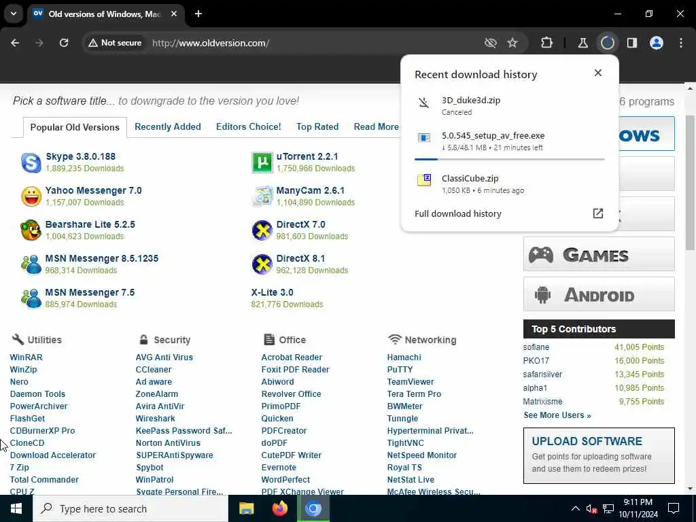
Task: Click the 5.0.545_setup_av_free.exe file icon
Action: (x=424, y=137)
